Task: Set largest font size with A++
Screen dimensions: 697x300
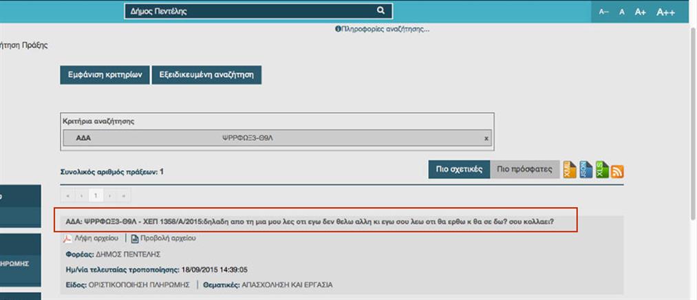Action: pos(665,12)
